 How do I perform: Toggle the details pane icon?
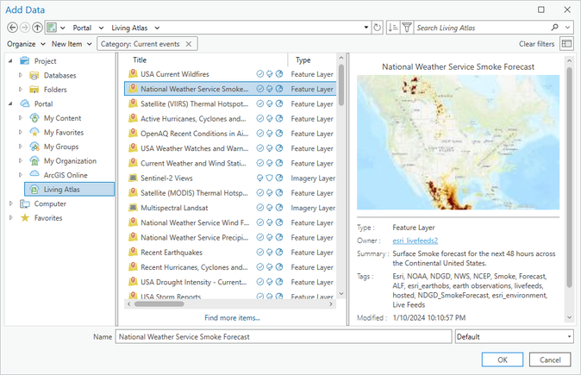(x=566, y=43)
